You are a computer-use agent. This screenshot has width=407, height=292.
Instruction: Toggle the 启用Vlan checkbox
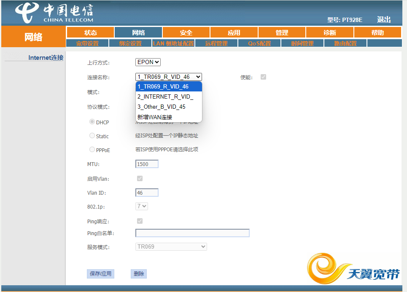[x=140, y=178]
